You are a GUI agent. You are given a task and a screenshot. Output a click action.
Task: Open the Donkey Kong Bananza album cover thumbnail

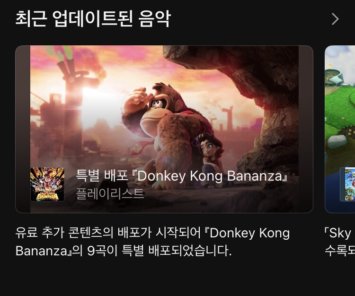click(47, 184)
